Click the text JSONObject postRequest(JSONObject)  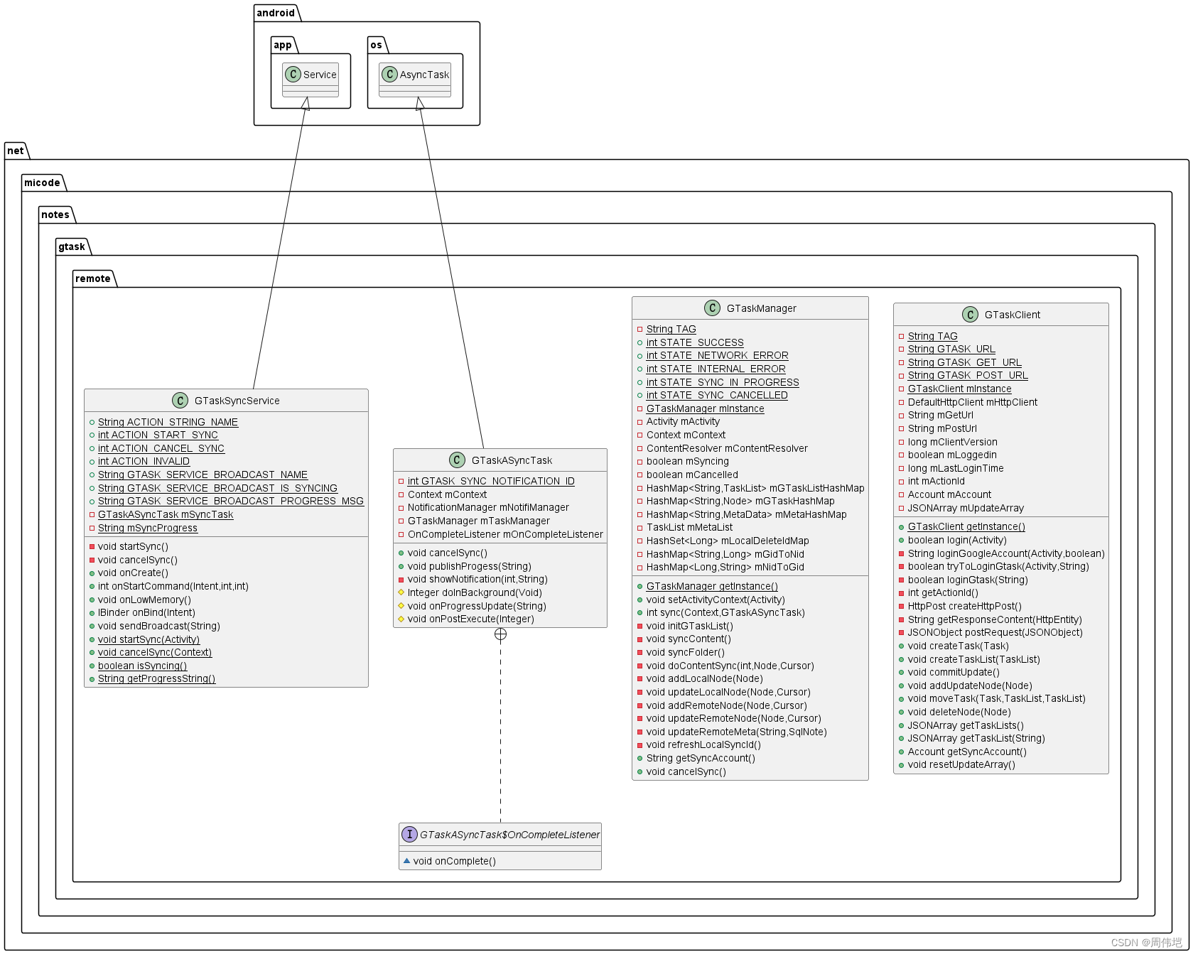(x=995, y=632)
